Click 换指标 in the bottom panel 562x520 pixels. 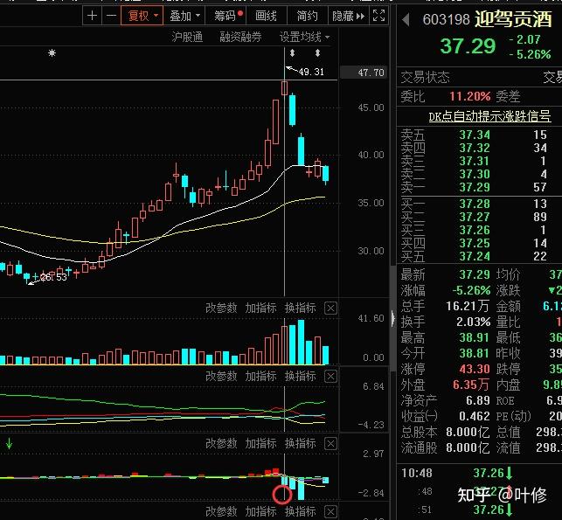click(300, 511)
